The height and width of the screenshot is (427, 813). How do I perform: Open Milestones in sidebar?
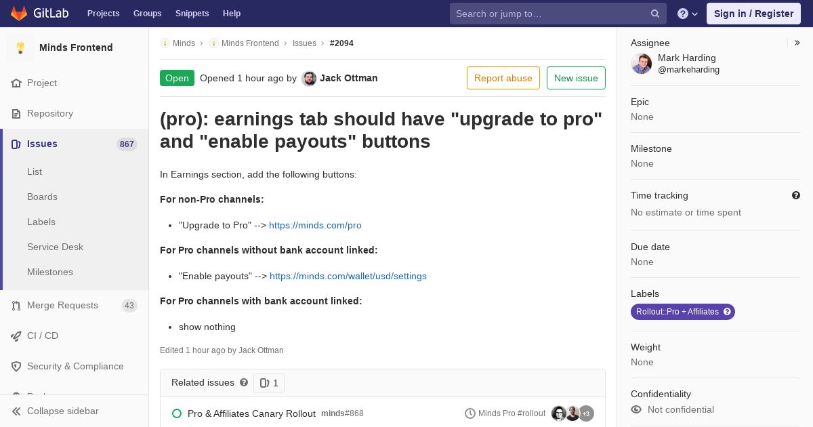[50, 272]
